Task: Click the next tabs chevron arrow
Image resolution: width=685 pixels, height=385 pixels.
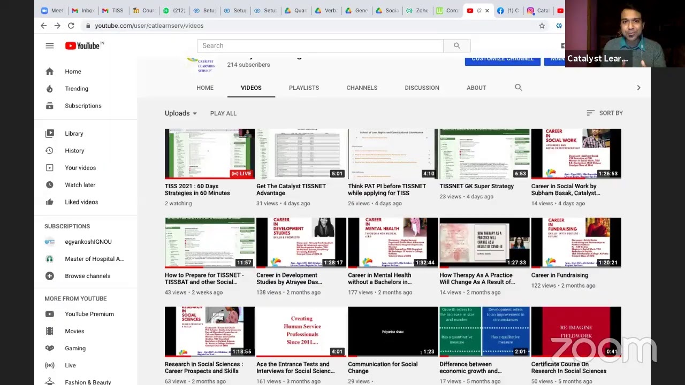Action: point(638,88)
